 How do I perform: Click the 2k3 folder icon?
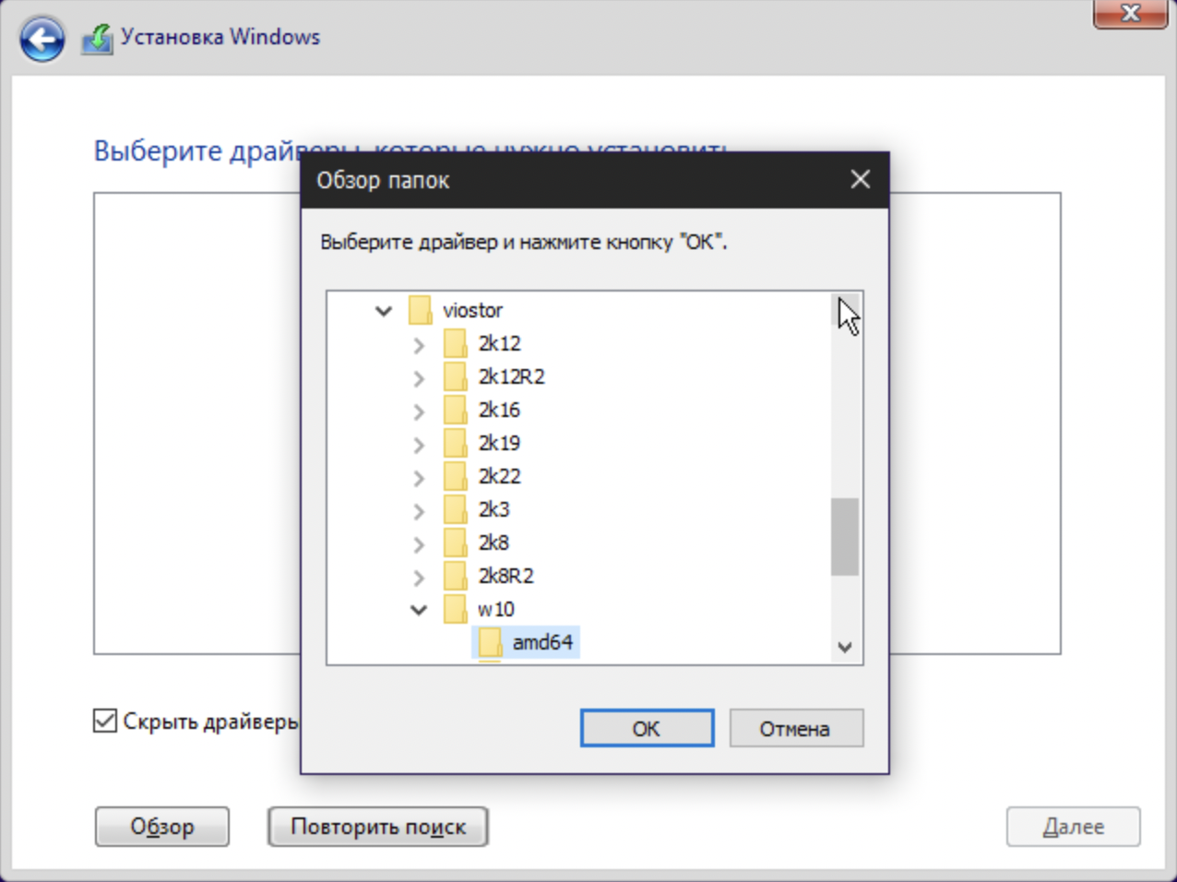pyautogui.click(x=455, y=509)
